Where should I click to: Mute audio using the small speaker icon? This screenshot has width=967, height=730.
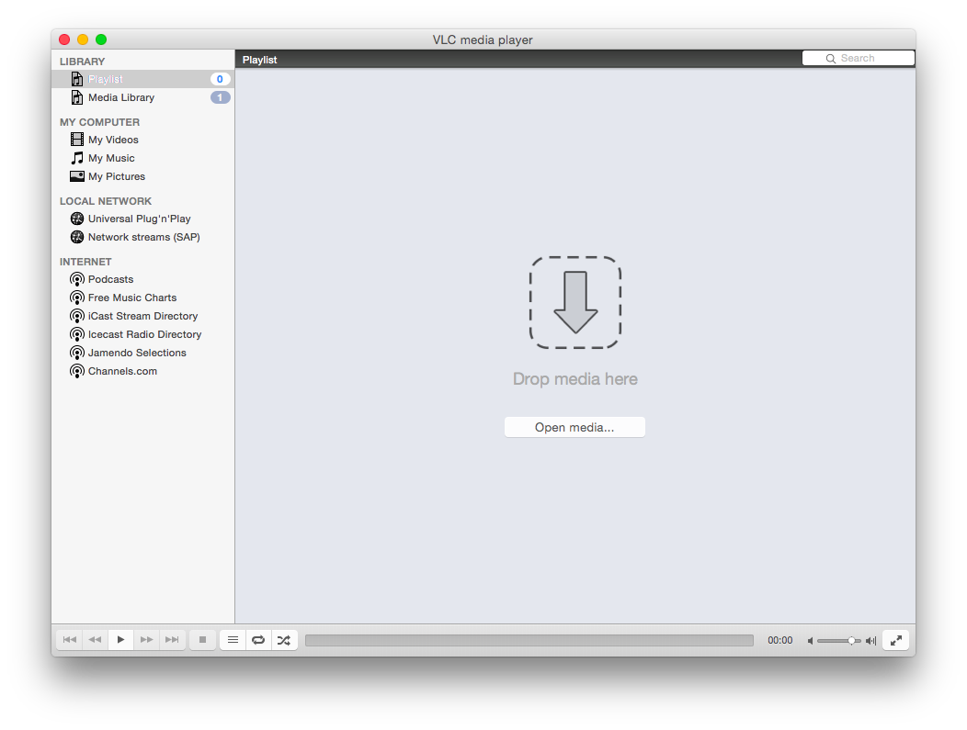click(811, 641)
